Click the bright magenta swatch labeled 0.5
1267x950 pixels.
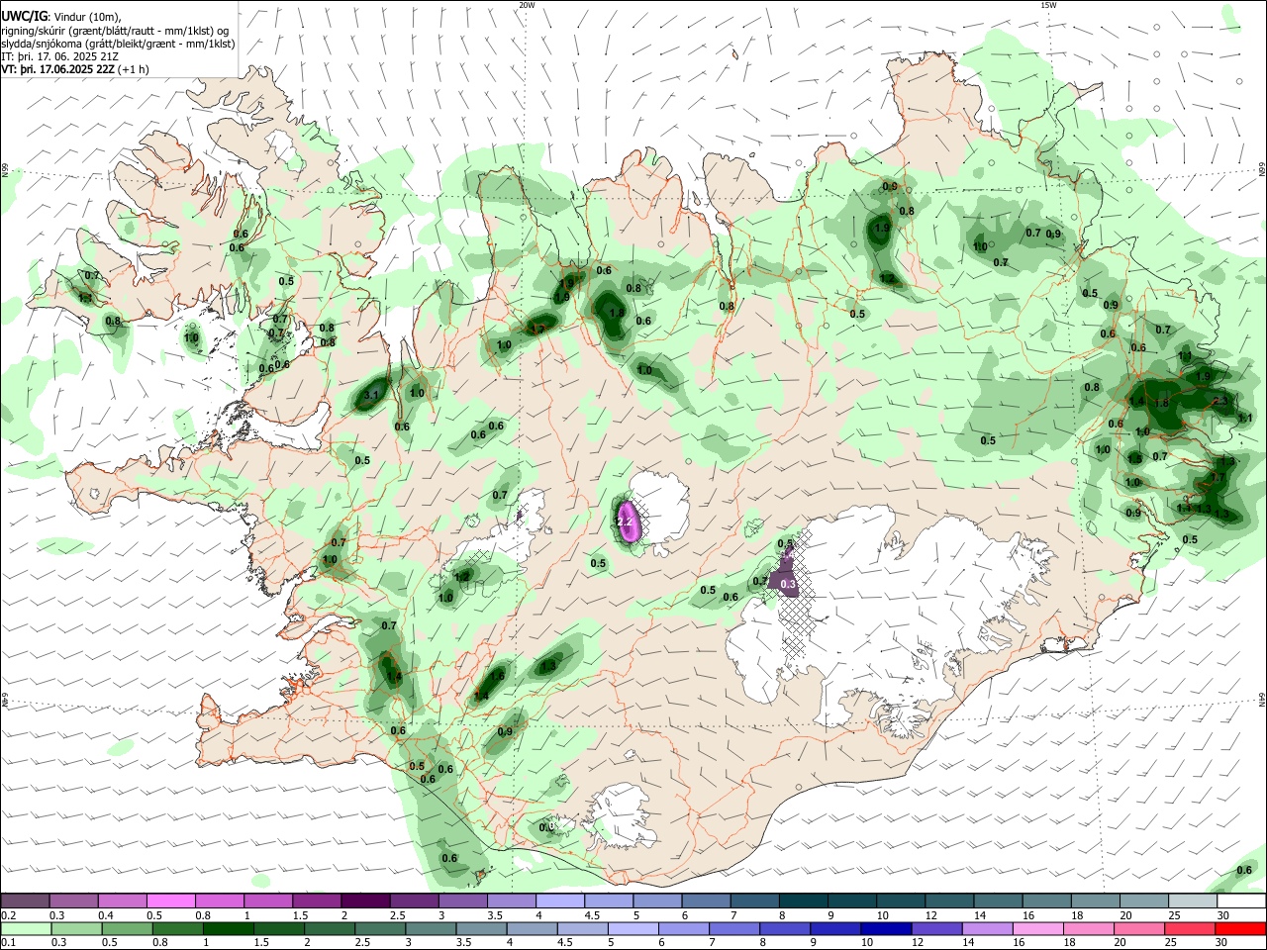coord(170,901)
